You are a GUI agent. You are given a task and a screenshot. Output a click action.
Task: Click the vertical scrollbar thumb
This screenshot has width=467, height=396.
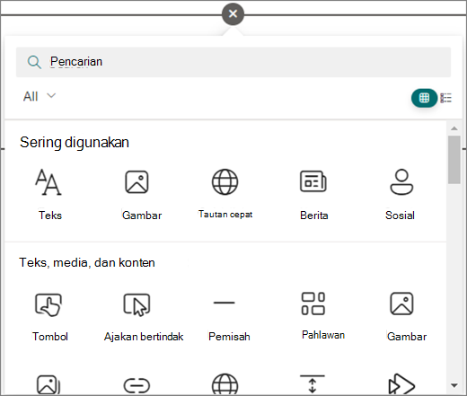[x=454, y=160]
